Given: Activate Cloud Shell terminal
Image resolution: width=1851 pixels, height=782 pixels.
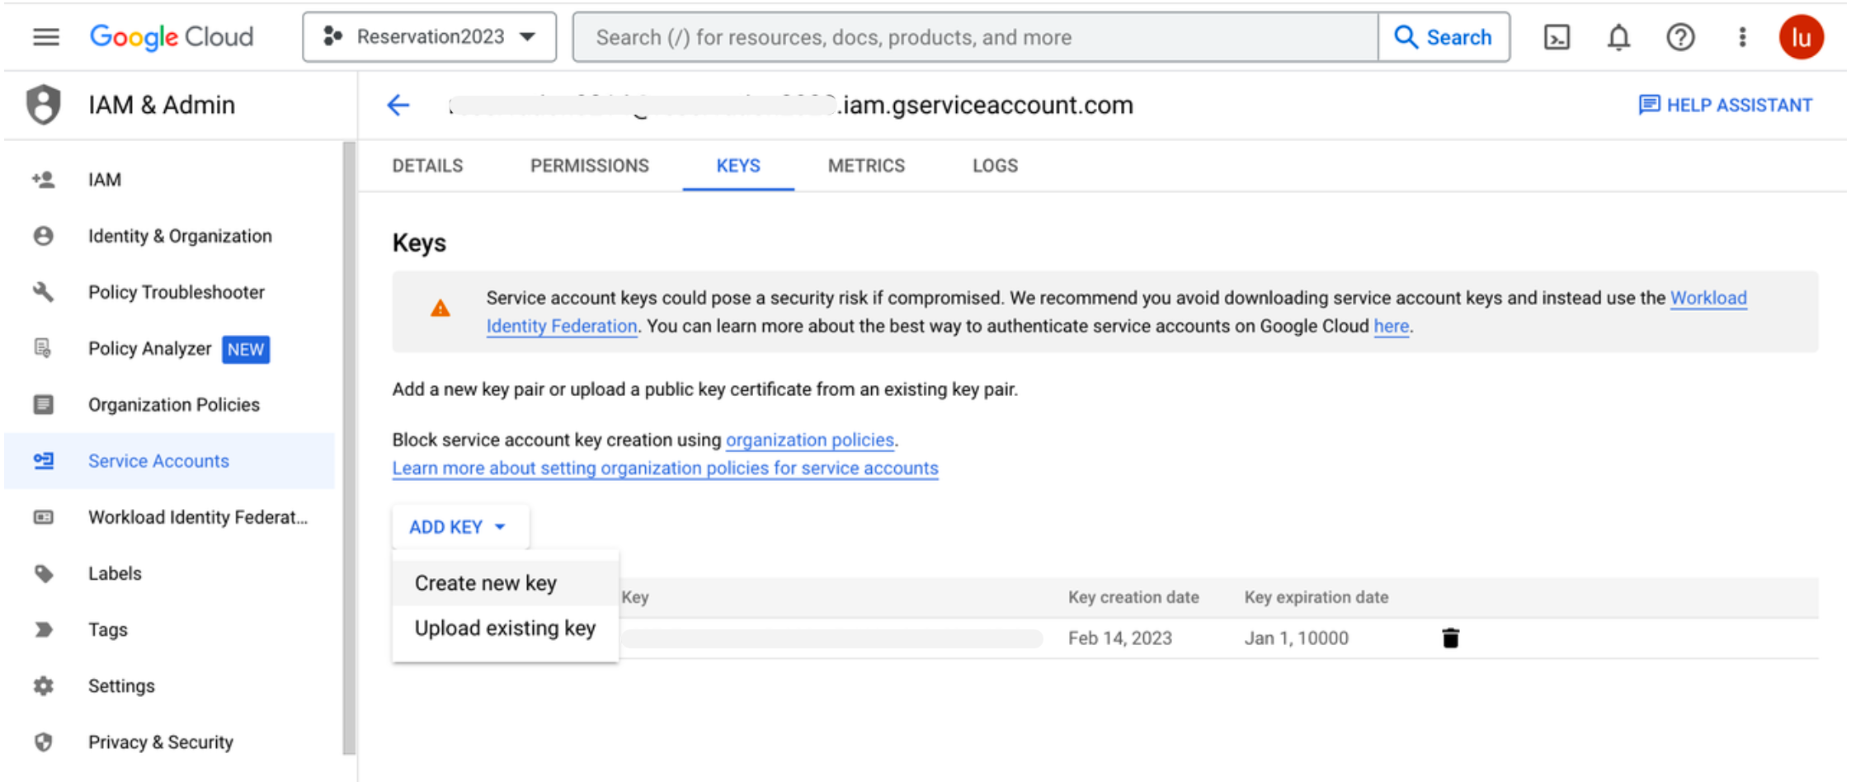Looking at the screenshot, I should pos(1557,36).
